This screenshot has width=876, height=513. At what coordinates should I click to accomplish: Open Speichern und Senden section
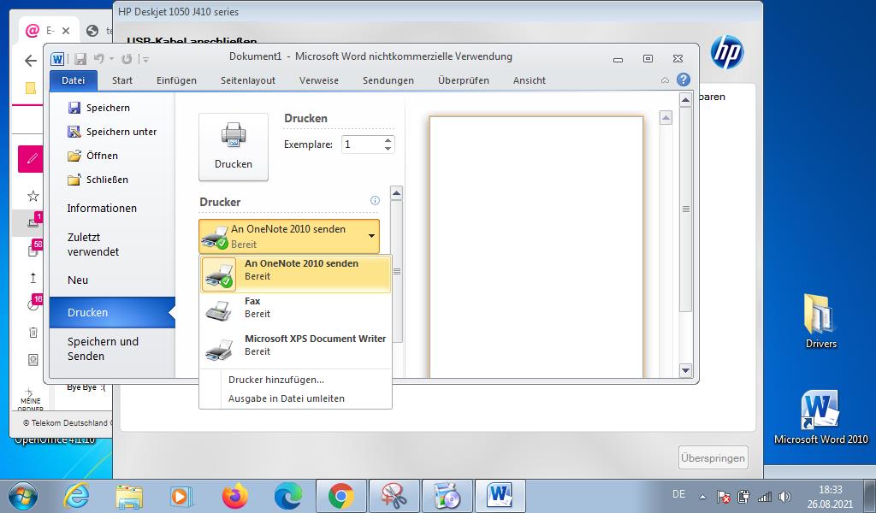click(103, 349)
